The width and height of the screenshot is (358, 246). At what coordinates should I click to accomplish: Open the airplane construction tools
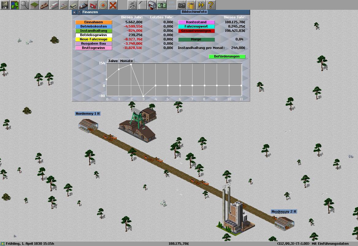tap(93, 5)
